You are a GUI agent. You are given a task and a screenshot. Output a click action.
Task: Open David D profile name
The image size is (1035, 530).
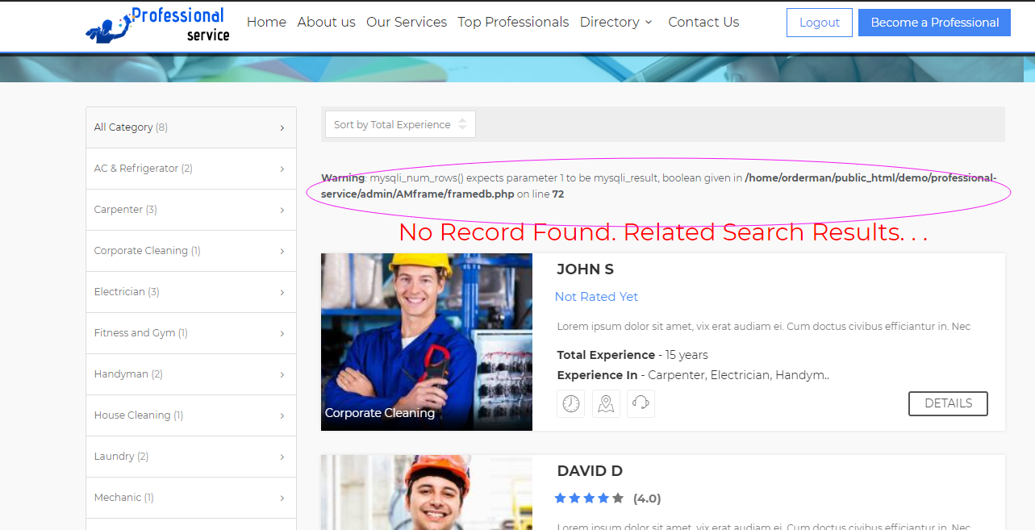(x=590, y=471)
